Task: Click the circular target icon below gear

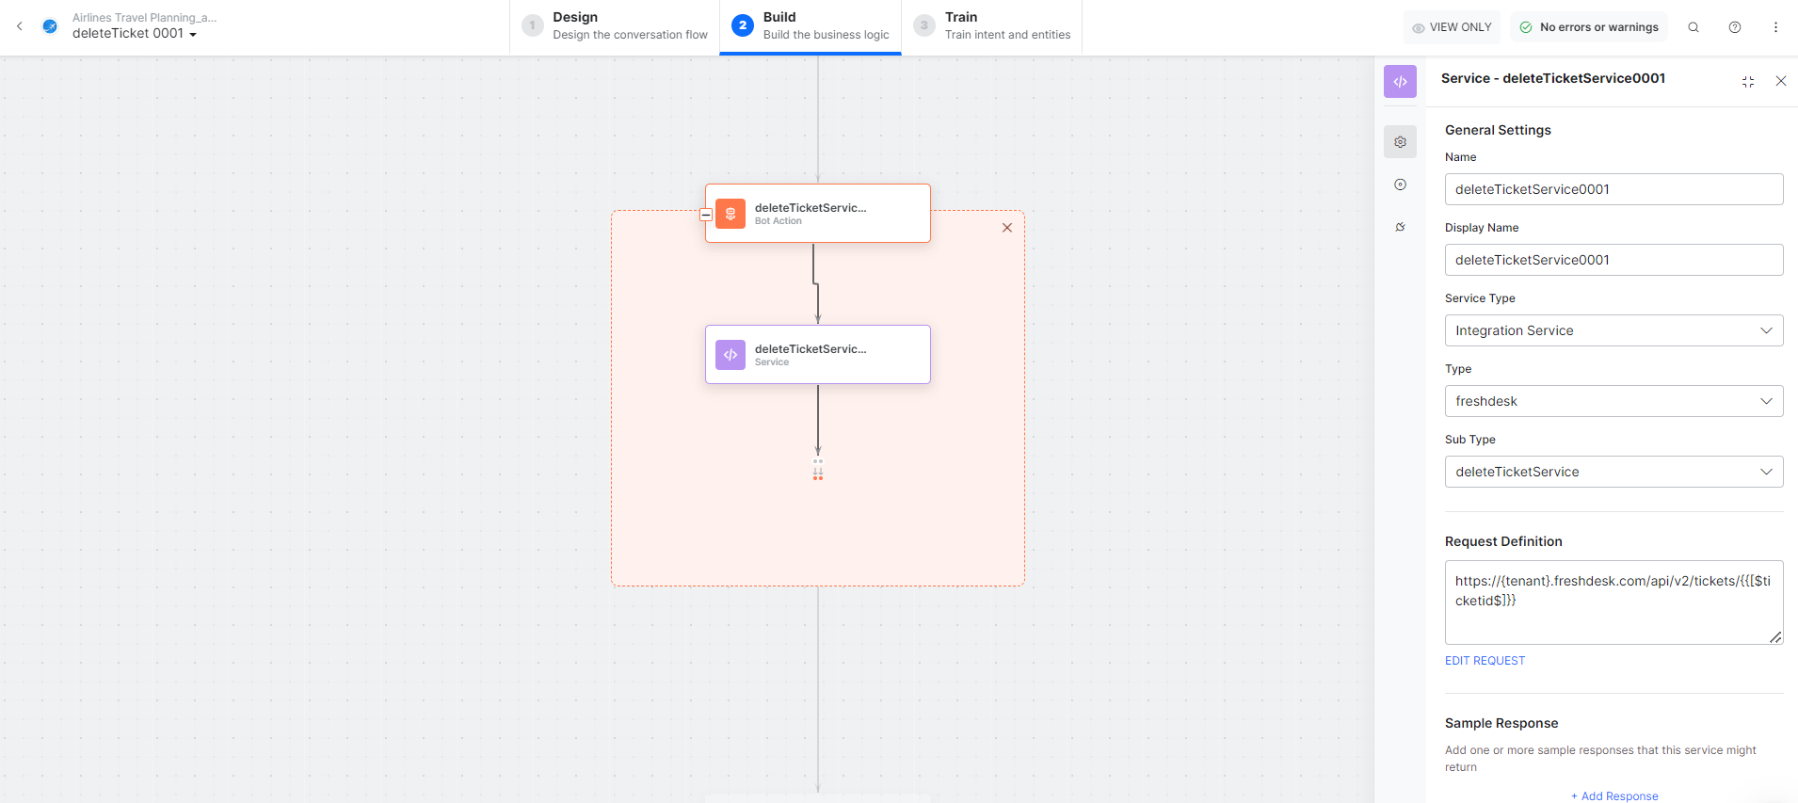Action: click(x=1400, y=185)
